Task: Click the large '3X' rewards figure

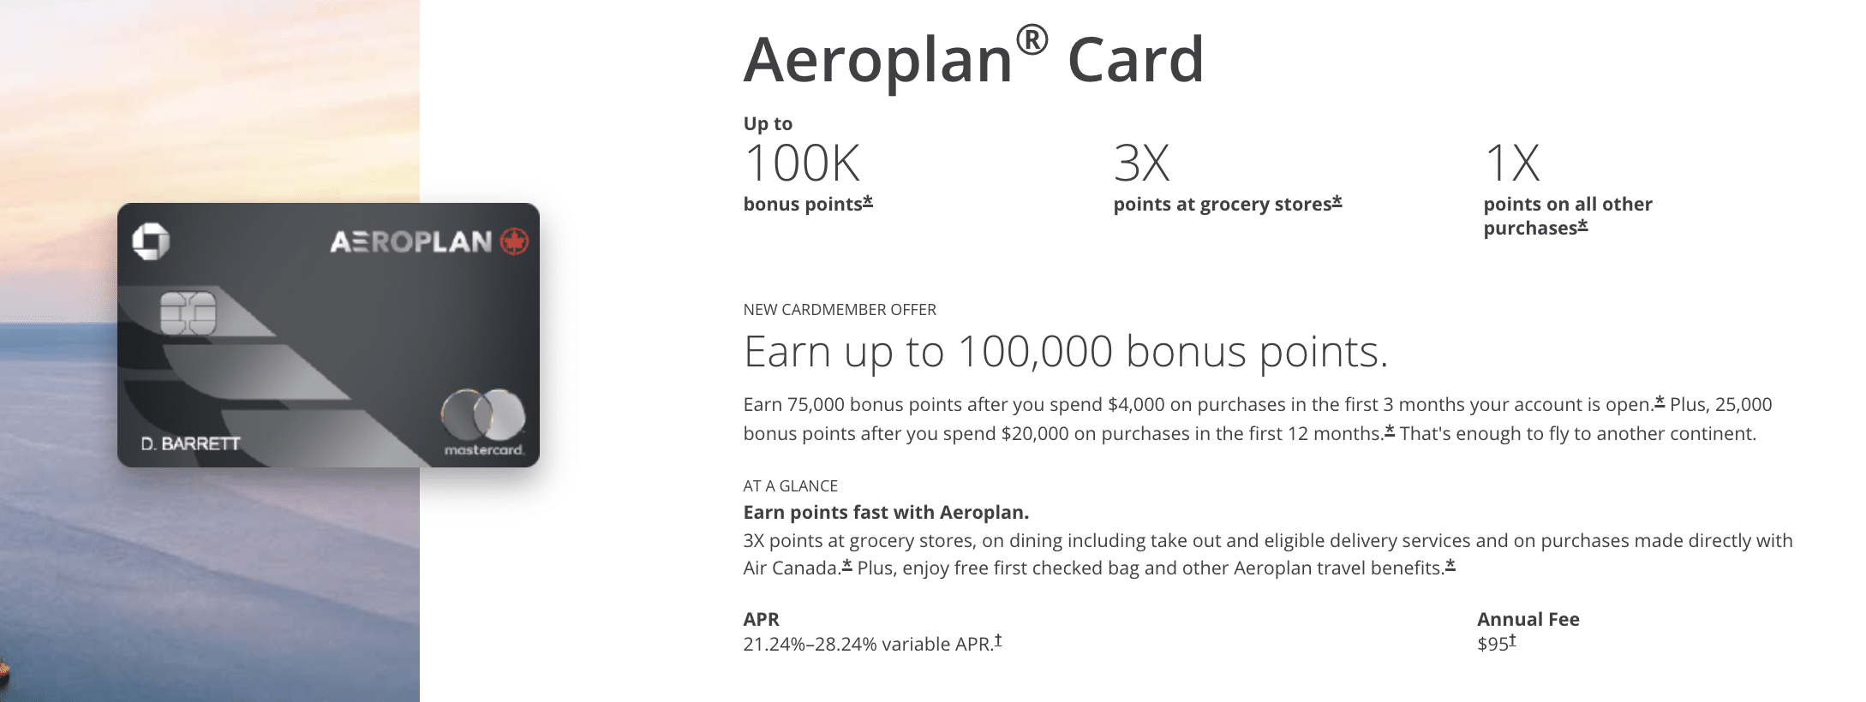Action: point(1141,163)
